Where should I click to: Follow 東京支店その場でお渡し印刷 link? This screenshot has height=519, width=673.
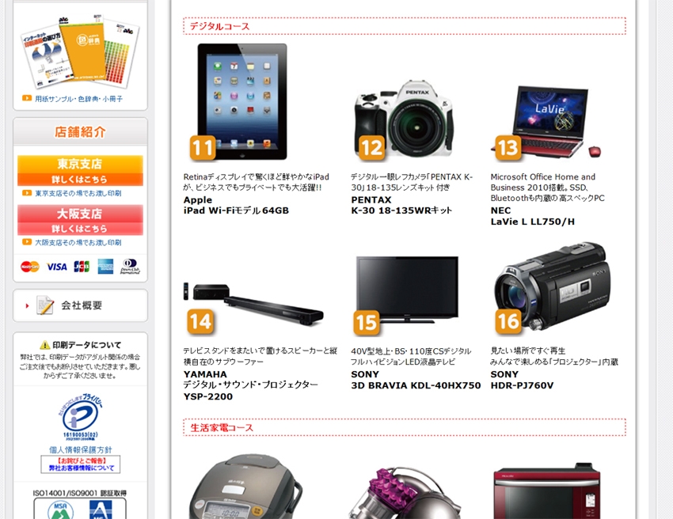click(x=78, y=194)
